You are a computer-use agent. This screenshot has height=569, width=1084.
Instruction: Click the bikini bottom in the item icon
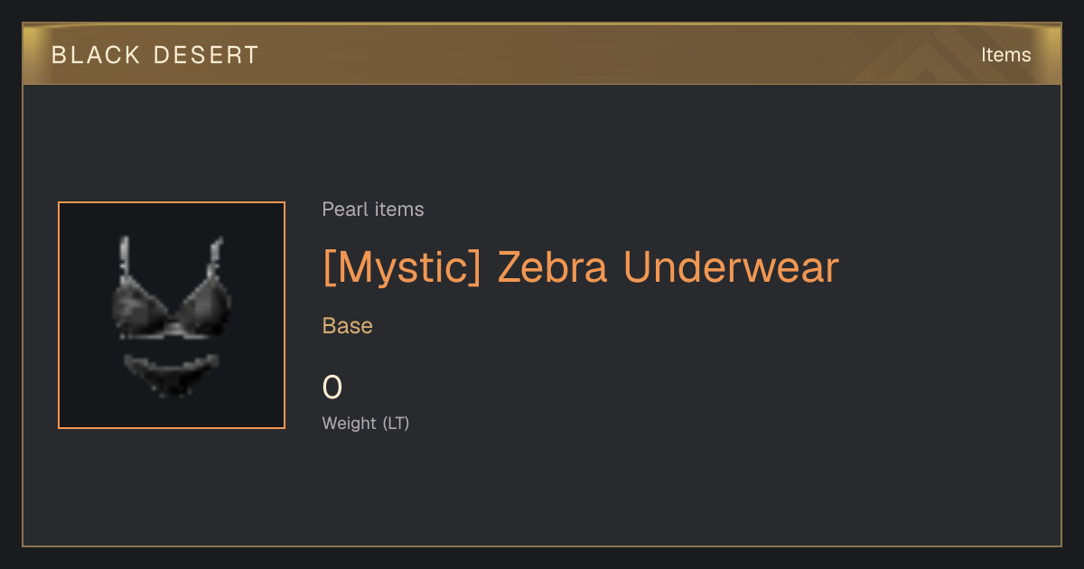coord(171,374)
